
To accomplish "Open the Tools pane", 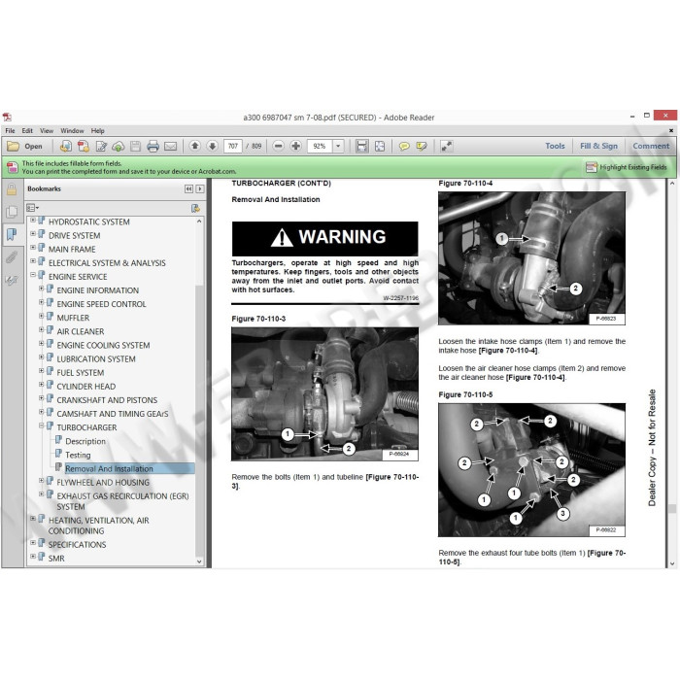I will [x=555, y=146].
